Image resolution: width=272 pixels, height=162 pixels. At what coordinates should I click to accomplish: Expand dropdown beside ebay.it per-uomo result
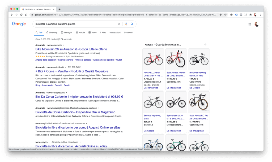[x=87, y=123]
